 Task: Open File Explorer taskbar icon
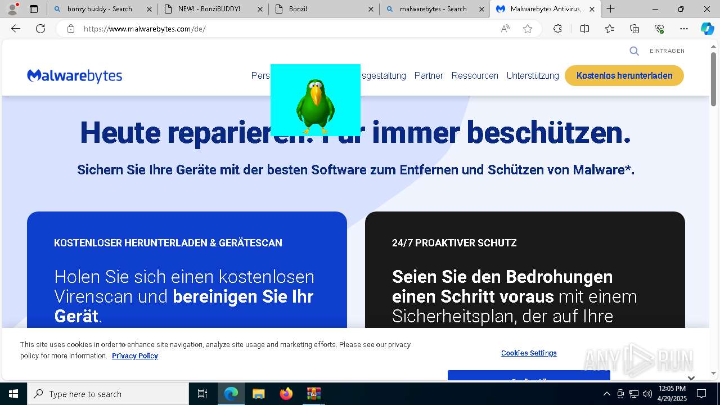259,394
